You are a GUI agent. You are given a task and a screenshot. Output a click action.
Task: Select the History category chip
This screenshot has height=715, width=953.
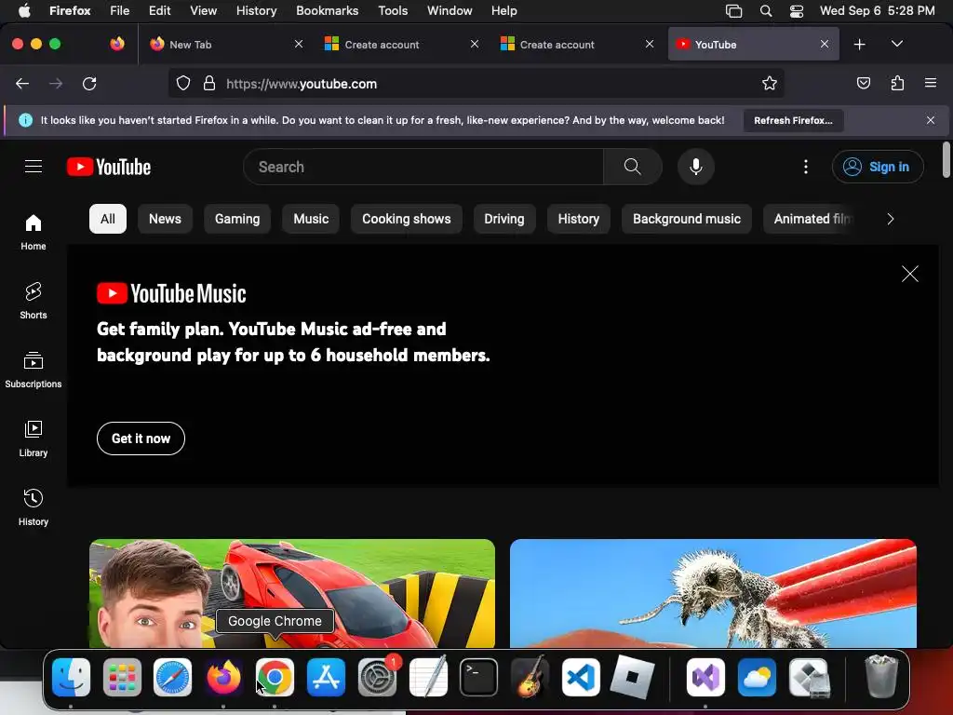[578, 219]
